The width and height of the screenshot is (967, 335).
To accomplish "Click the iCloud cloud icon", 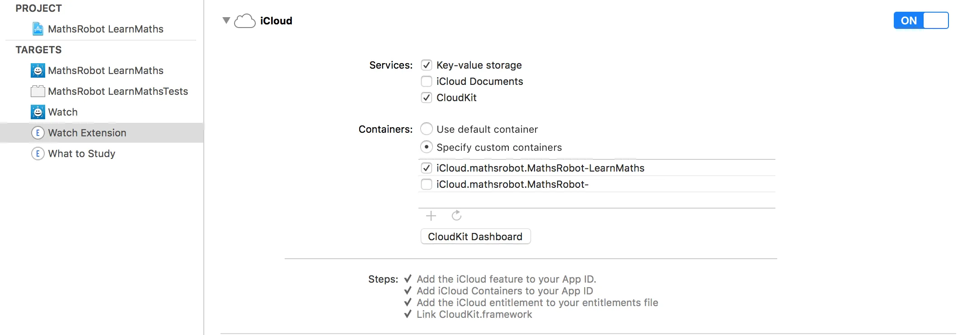I will [245, 21].
